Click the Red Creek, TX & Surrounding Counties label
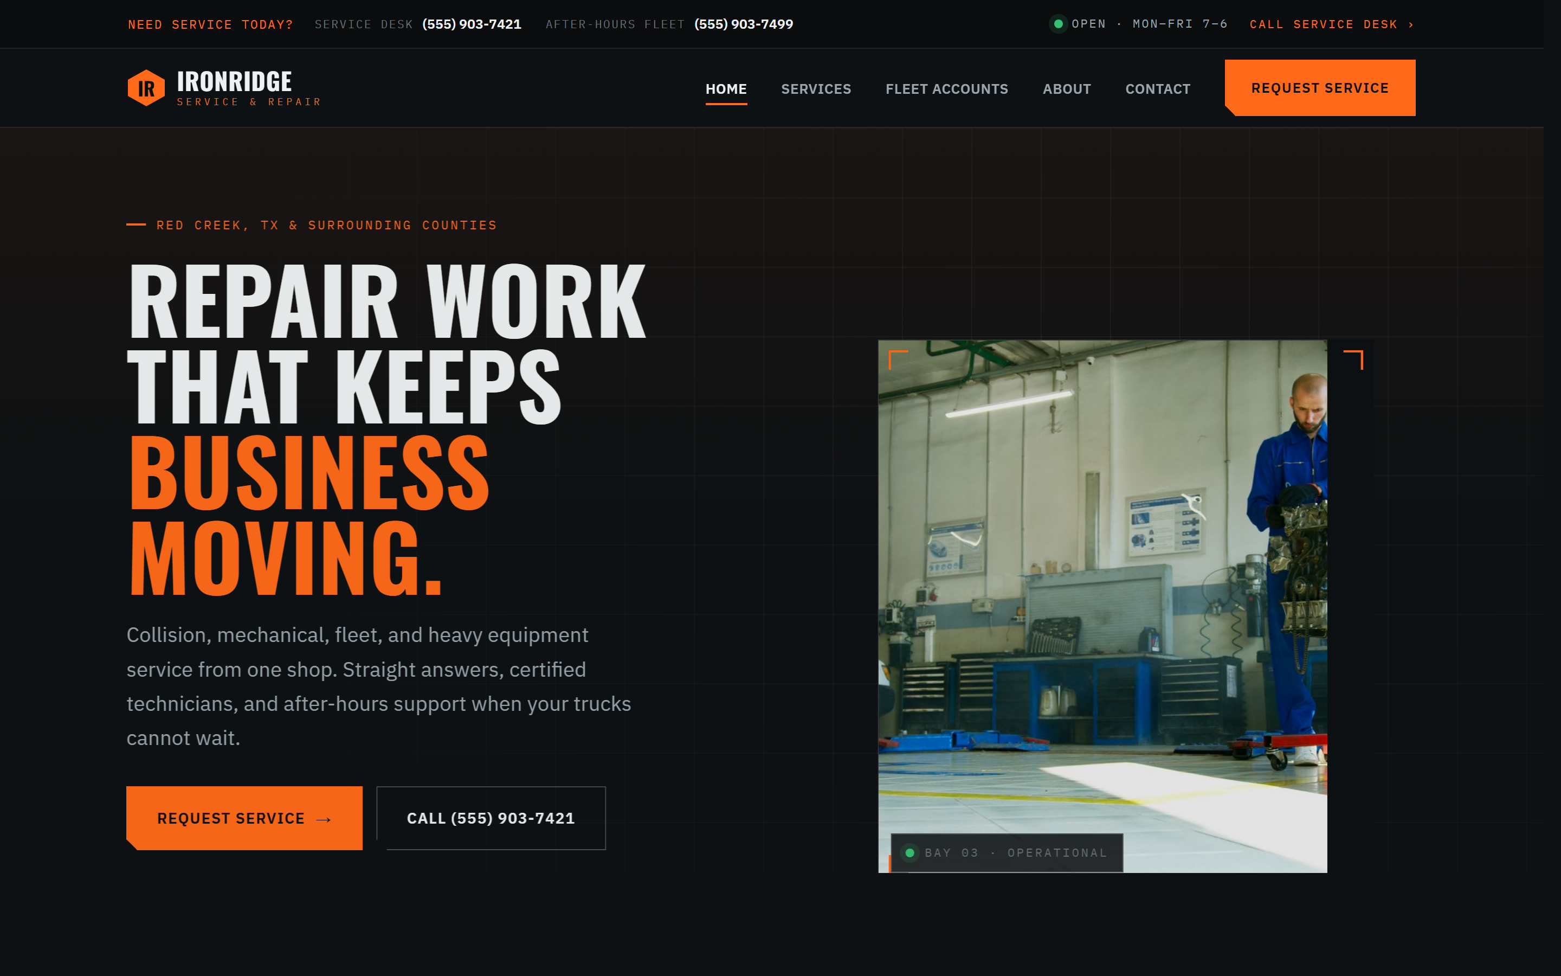This screenshot has height=976, width=1561. 326,225
